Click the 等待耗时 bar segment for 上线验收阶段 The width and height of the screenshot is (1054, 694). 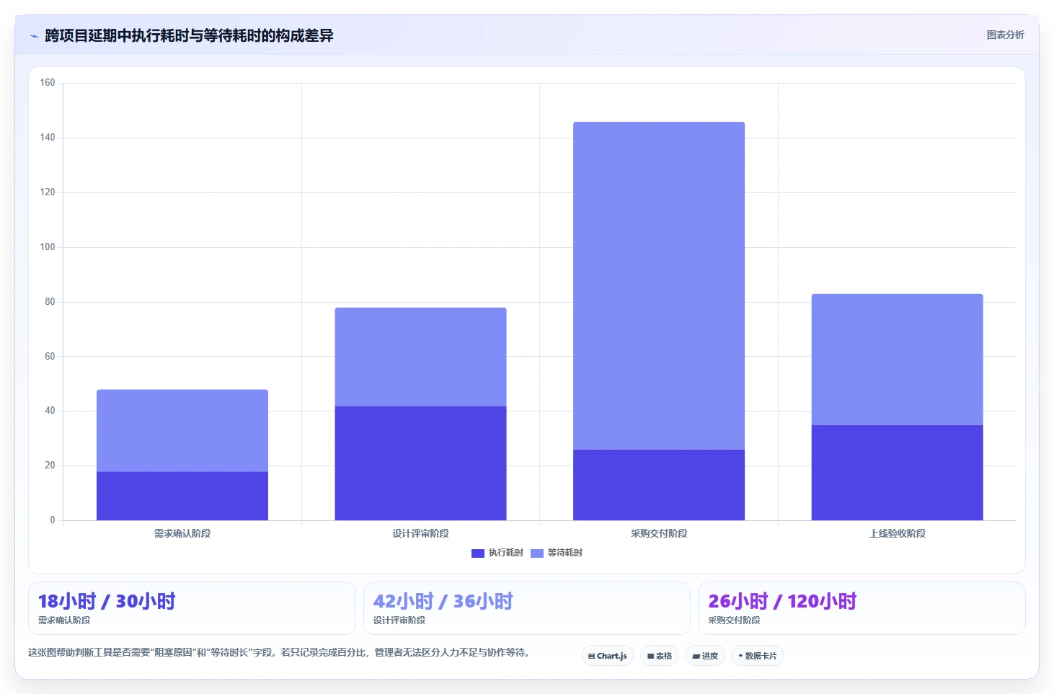pos(897,360)
